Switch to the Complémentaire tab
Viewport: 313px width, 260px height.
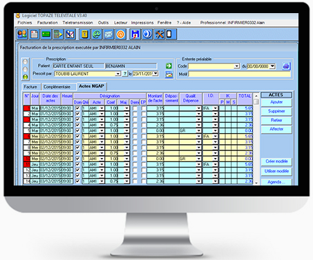tap(57, 87)
